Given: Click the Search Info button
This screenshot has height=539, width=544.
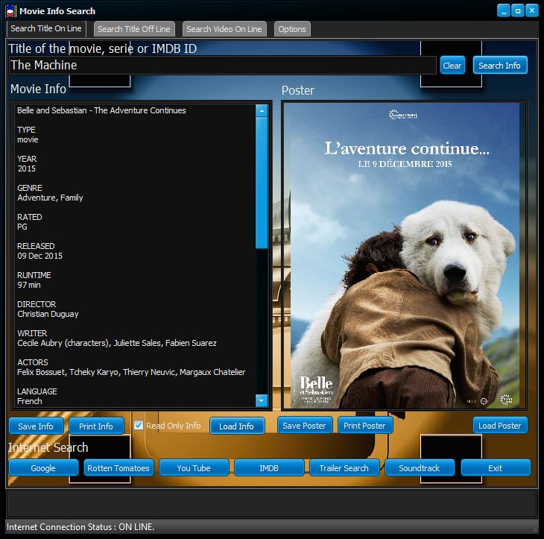Looking at the screenshot, I should 499,66.
